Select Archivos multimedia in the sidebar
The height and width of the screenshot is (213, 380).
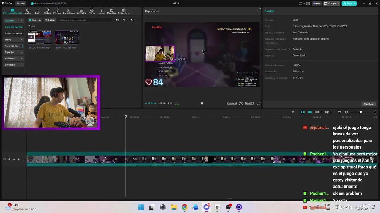14,27
